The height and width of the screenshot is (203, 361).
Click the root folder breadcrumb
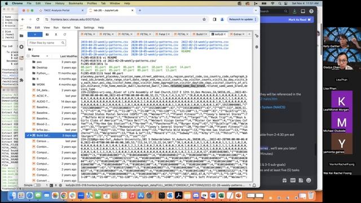click(x=30, y=49)
